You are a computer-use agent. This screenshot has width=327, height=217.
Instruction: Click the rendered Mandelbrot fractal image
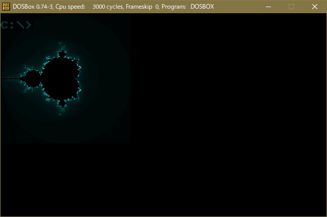click(x=66, y=79)
